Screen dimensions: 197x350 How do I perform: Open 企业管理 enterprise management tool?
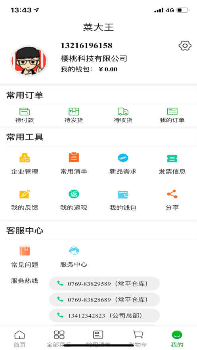[x=25, y=158]
